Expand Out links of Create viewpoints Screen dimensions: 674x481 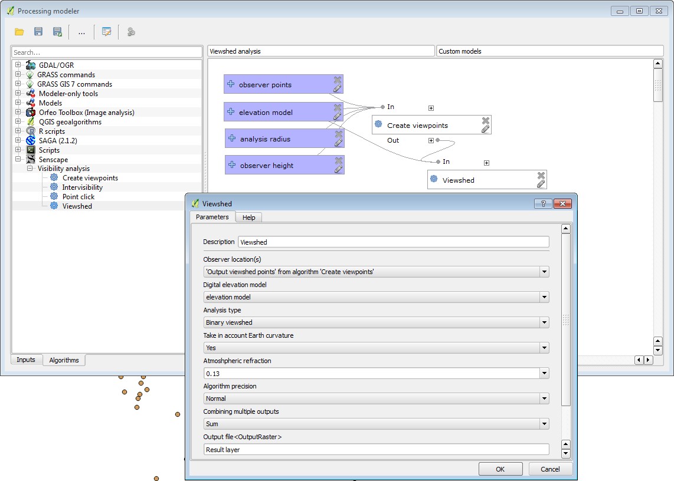click(x=431, y=140)
